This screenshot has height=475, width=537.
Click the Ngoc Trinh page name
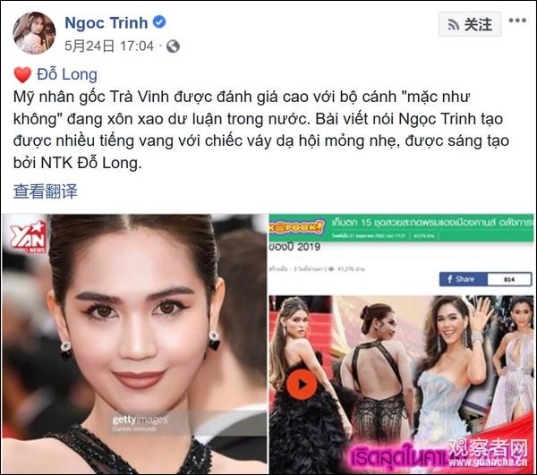pos(107,23)
